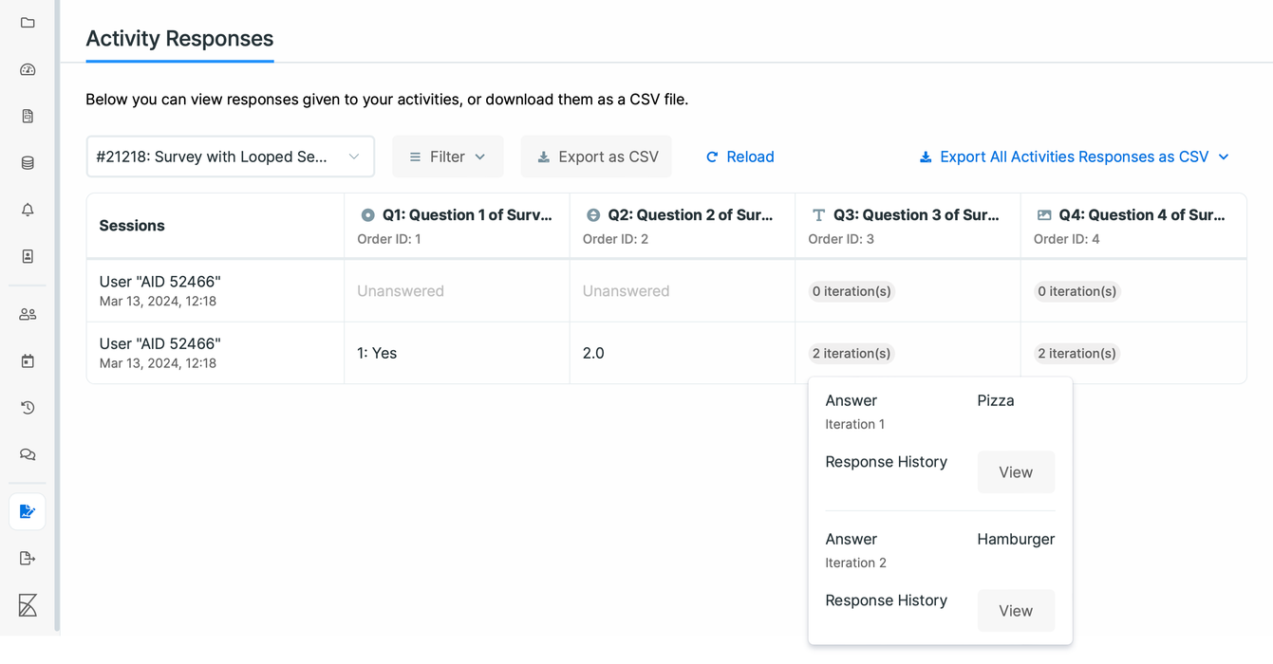
Task: Open the activity selector showing #21218
Action: 230,156
